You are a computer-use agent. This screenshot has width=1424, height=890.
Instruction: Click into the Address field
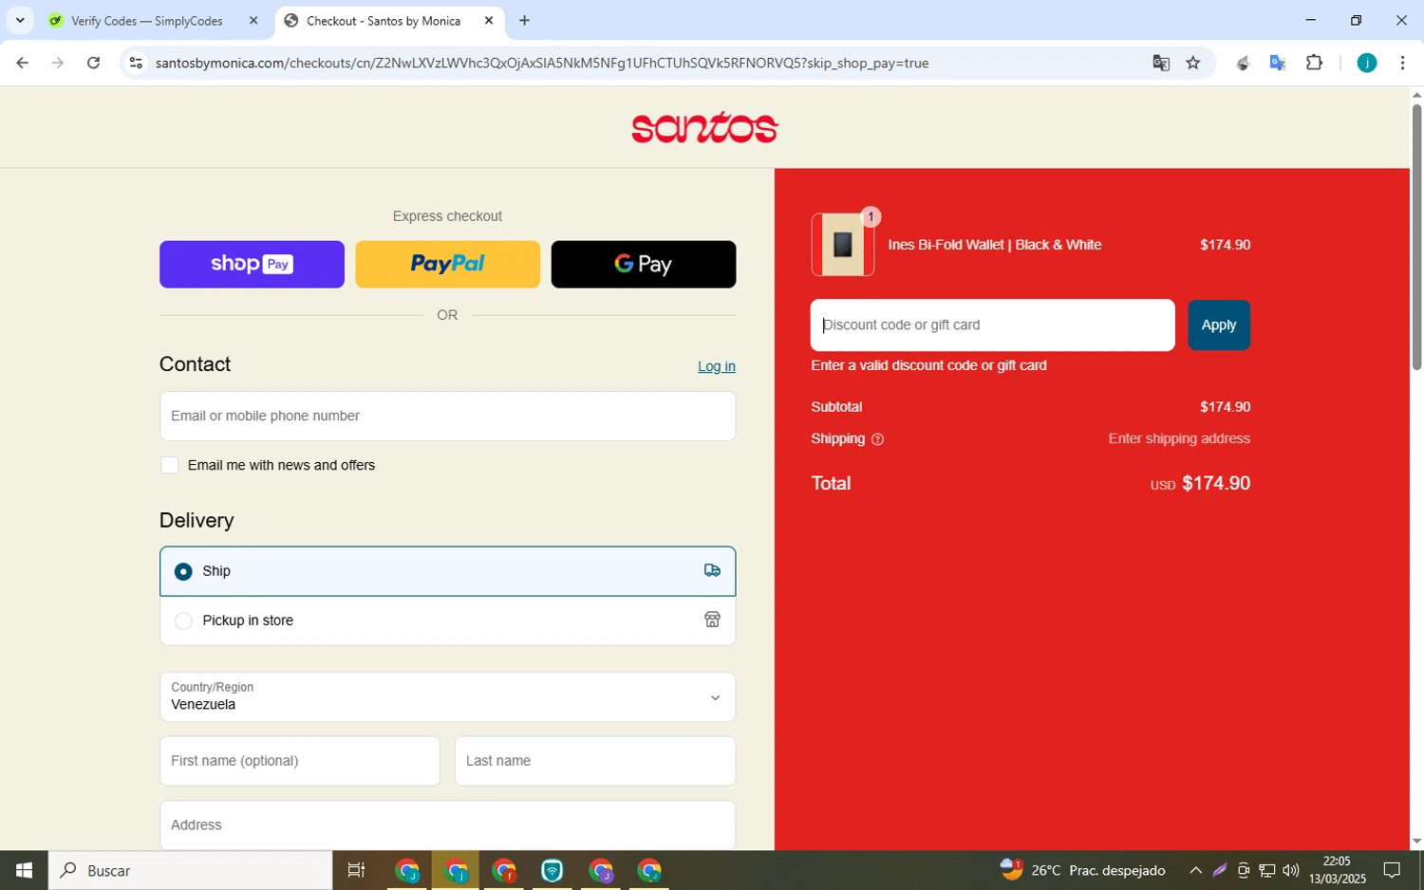447,825
